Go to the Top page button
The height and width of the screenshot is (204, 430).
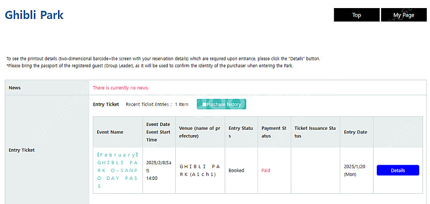point(356,15)
